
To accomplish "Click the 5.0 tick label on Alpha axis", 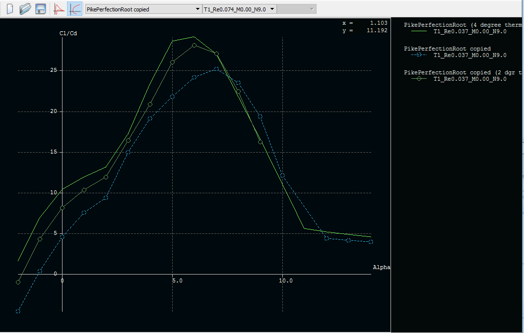I will [x=177, y=280].
